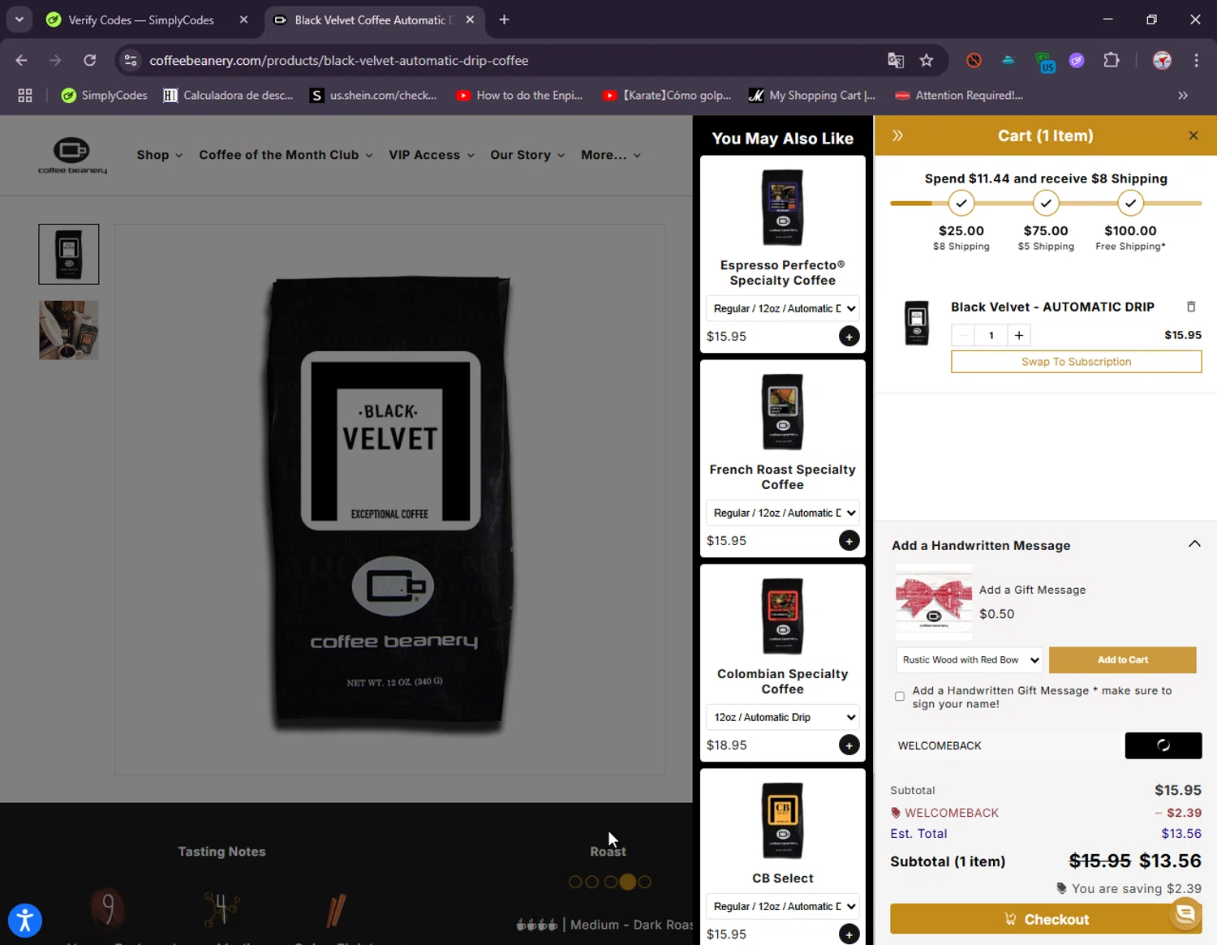Expand the Shop menu
This screenshot has width=1217, height=945.
click(159, 155)
